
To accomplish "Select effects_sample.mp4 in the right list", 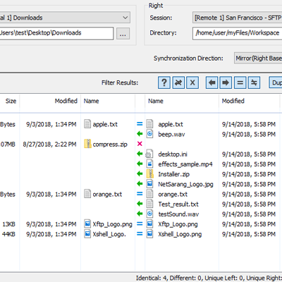I will pos(185,164).
